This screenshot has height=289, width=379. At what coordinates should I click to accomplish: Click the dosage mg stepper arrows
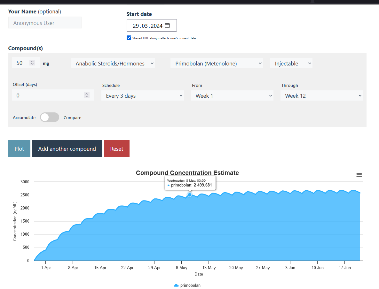coord(32,63)
